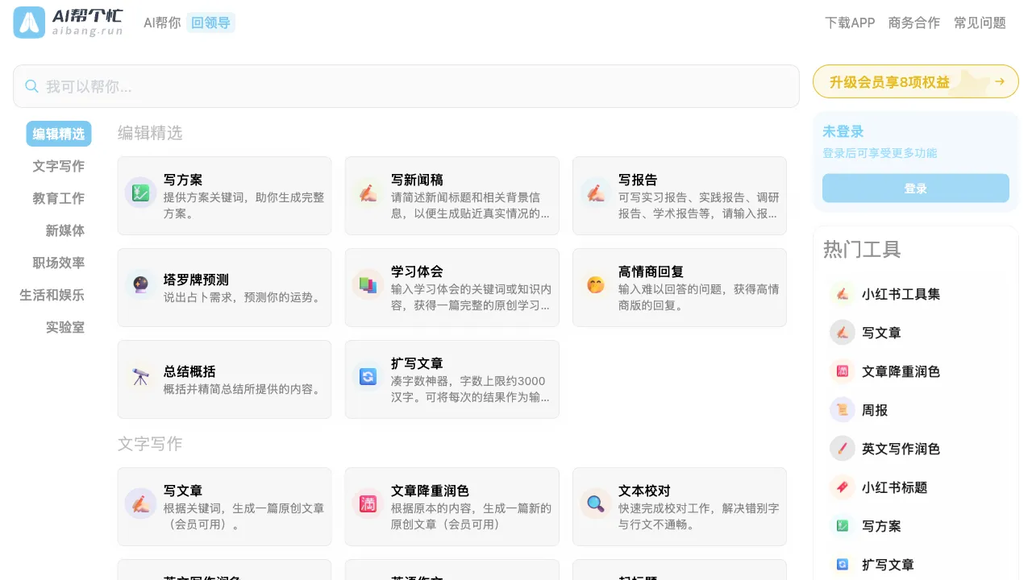1032x580 pixels.
Task: Click the 写新闻稿 card icon
Action: pyautogui.click(x=368, y=193)
